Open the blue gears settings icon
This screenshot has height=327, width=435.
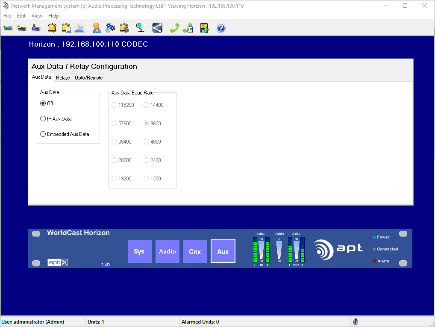pos(110,28)
